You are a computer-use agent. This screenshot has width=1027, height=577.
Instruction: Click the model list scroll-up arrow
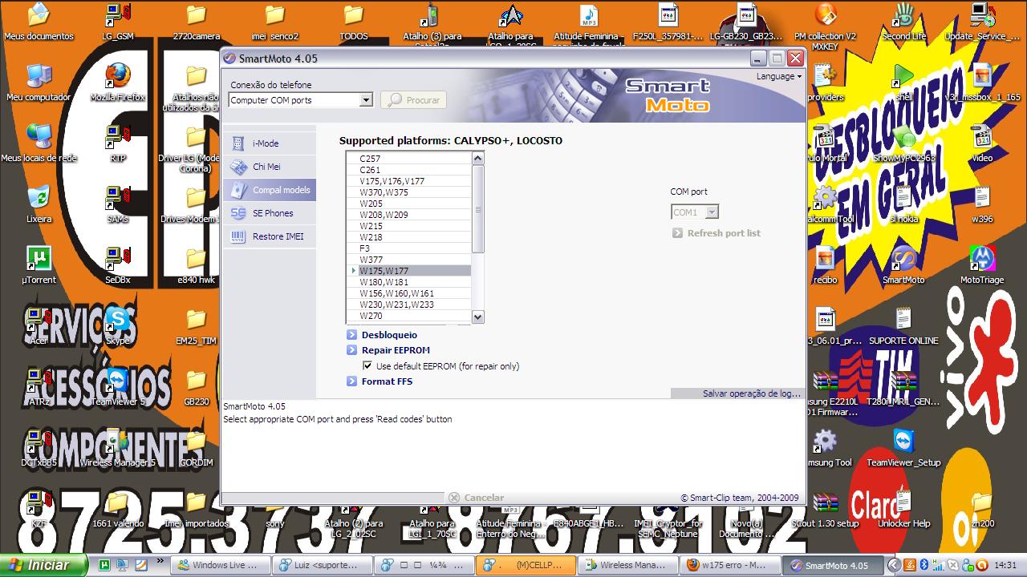tap(478, 159)
